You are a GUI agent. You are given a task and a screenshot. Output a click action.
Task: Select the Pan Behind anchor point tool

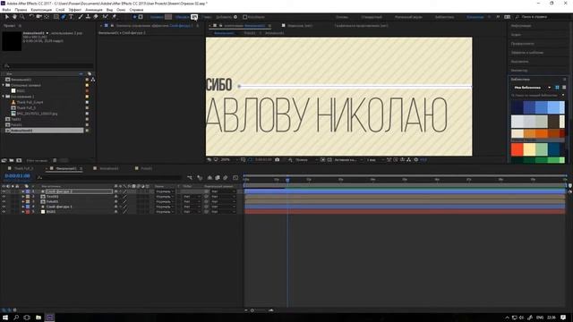pyautogui.click(x=47, y=17)
